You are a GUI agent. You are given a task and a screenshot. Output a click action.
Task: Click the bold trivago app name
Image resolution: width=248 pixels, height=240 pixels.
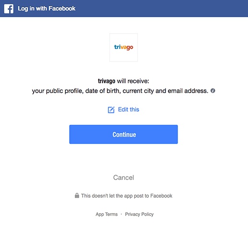click(106, 81)
